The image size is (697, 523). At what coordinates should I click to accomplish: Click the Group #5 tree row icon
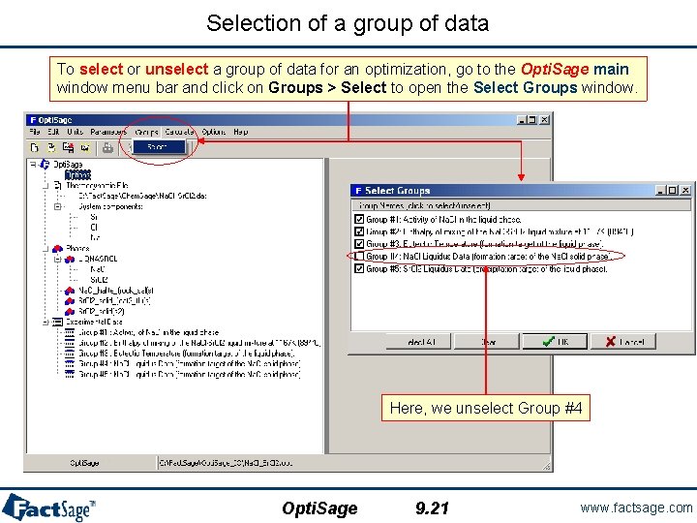70,375
